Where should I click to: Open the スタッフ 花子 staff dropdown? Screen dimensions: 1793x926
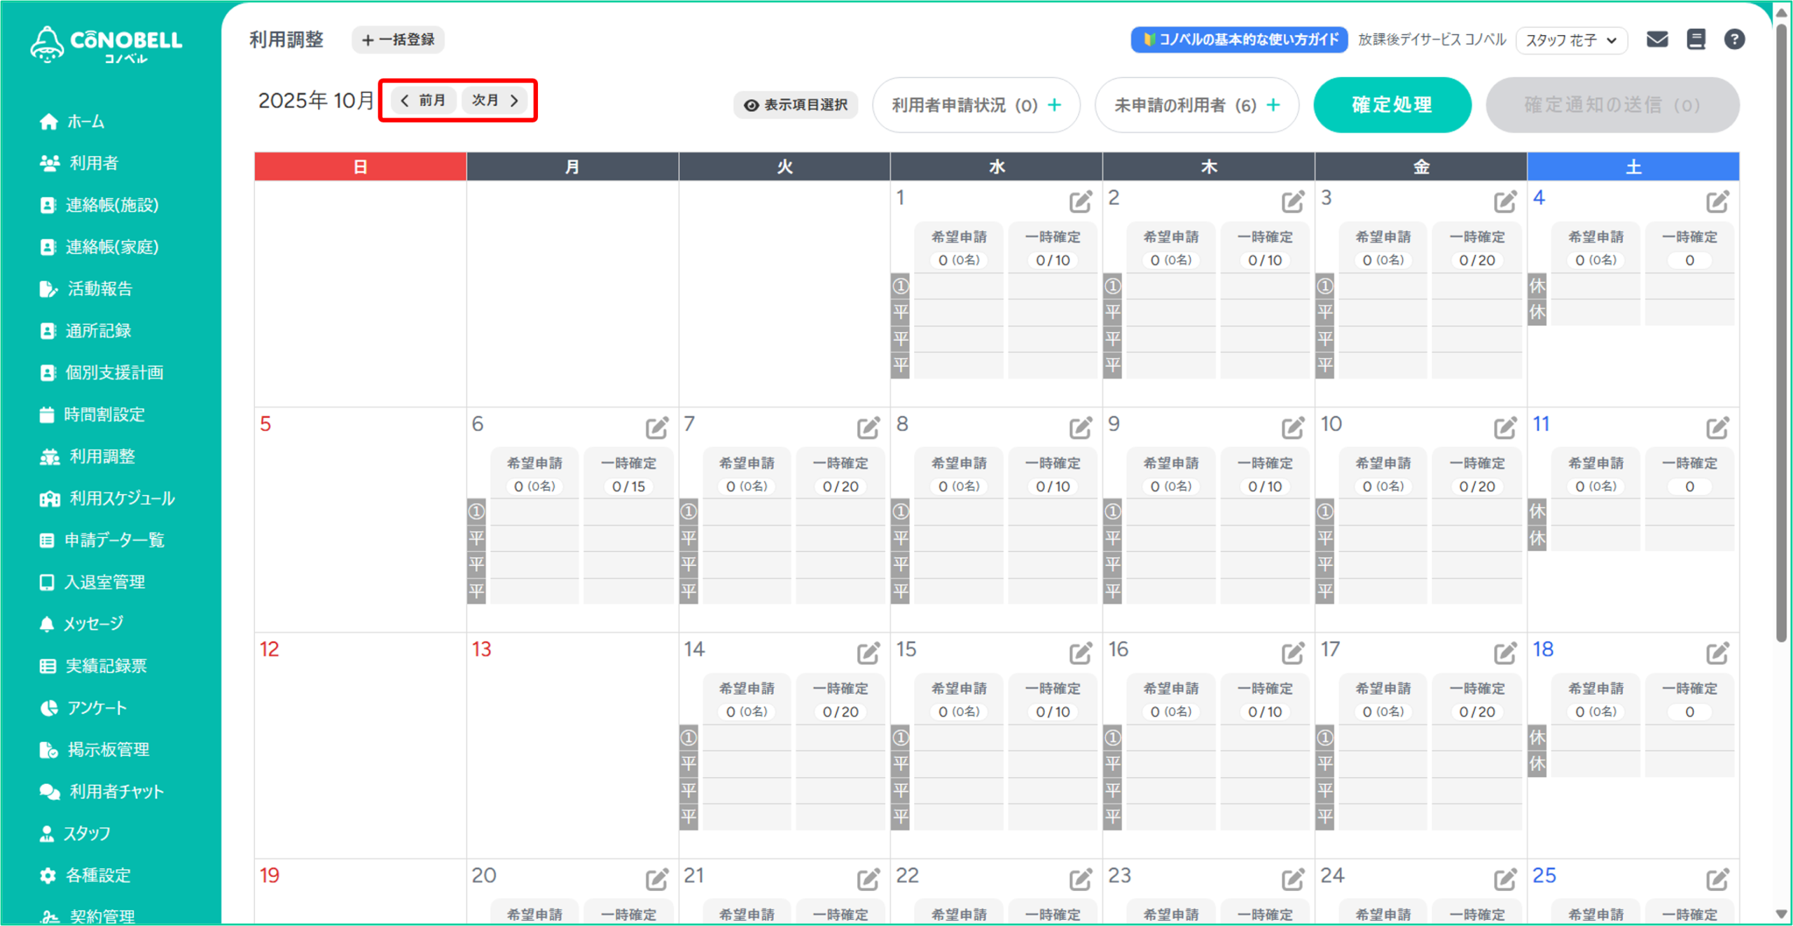tap(1571, 40)
